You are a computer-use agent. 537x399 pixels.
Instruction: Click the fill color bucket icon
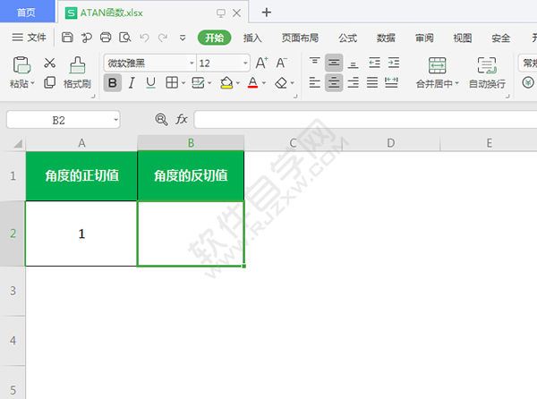[x=226, y=83]
